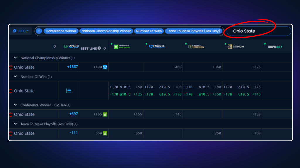Viewport: 300px width, 168px height.
Task: Click Ohio State in Make Playoffs row
Action: point(24,133)
